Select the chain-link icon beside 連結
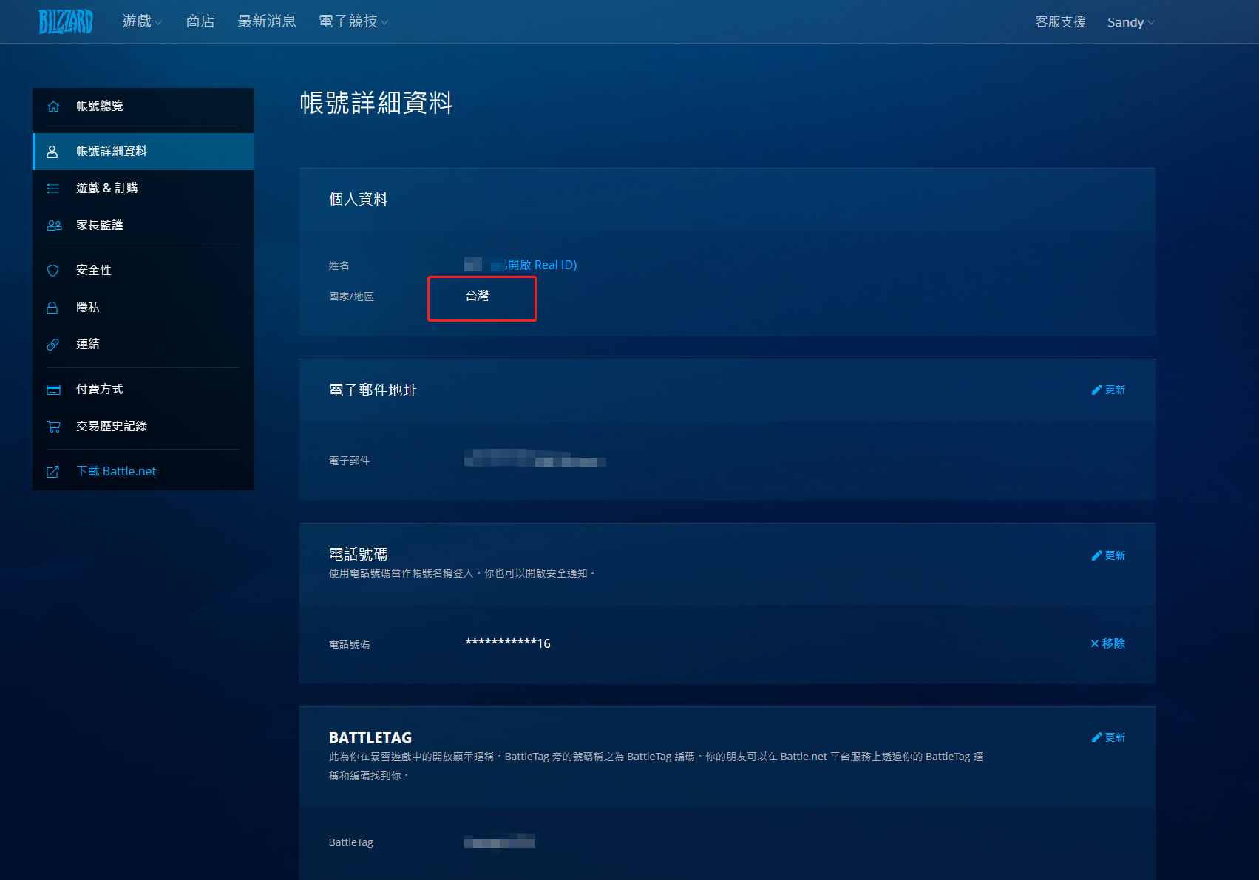Image resolution: width=1259 pixels, height=880 pixels. (53, 344)
